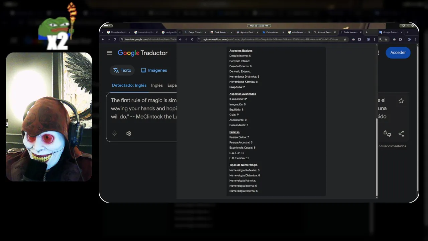
Task: Open Dark Reader extension in front window
Action: [353, 39]
